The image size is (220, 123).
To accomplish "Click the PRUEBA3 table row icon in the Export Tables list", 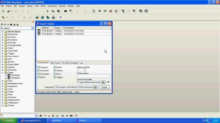I will [39, 34].
